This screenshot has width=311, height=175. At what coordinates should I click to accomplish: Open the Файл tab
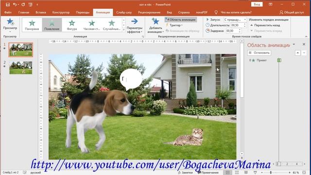pyautogui.click(x=8, y=12)
